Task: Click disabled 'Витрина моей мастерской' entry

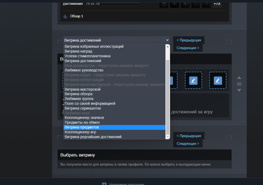Action: point(114,85)
